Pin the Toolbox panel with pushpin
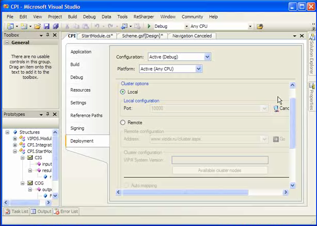Image resolution: width=317 pixels, height=226 pixels. [47, 35]
